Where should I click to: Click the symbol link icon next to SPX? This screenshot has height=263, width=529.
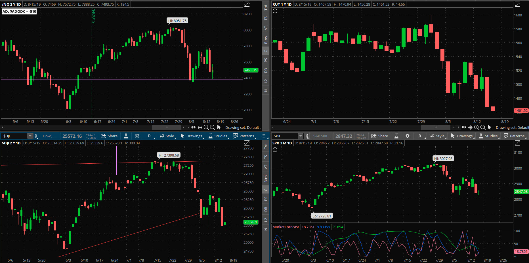pyautogui.click(x=307, y=136)
